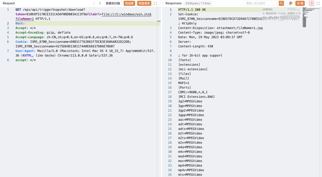The image size is (322, 177).
Task: Open response in Chrome browser icon
Action: (291, 3)
